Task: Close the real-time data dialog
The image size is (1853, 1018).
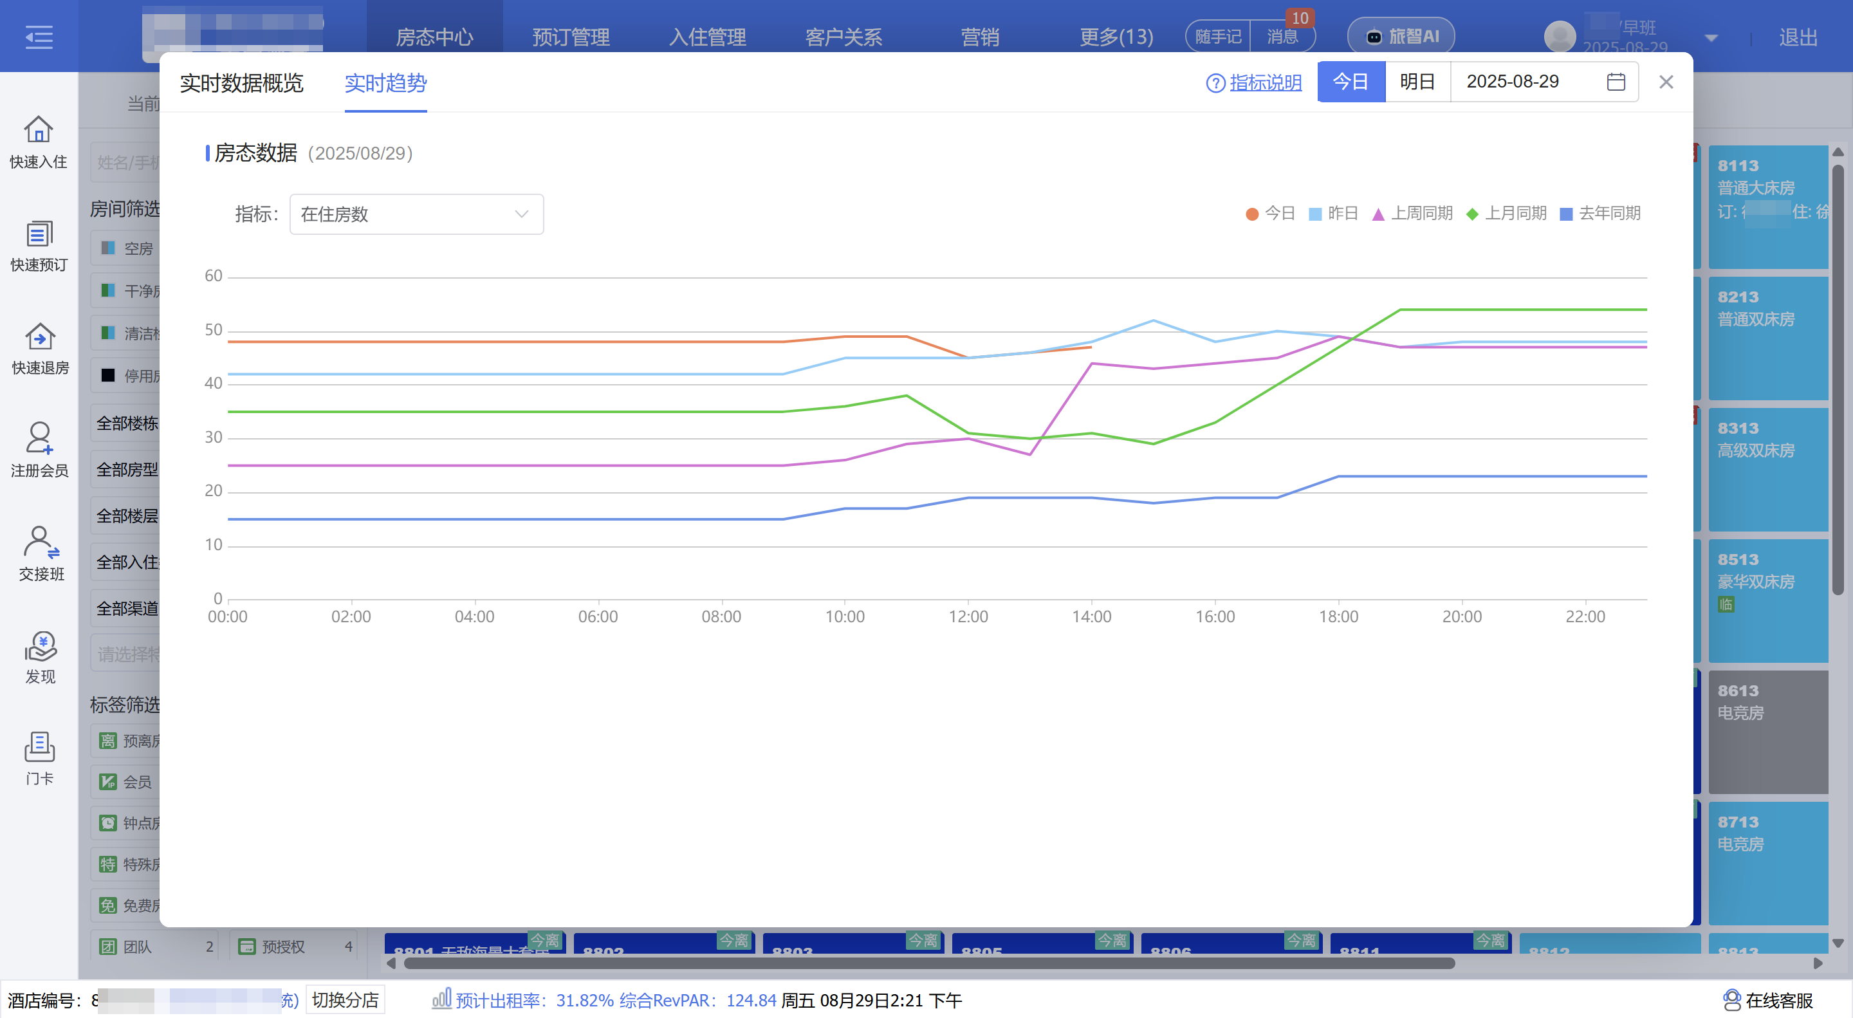Action: point(1666,82)
